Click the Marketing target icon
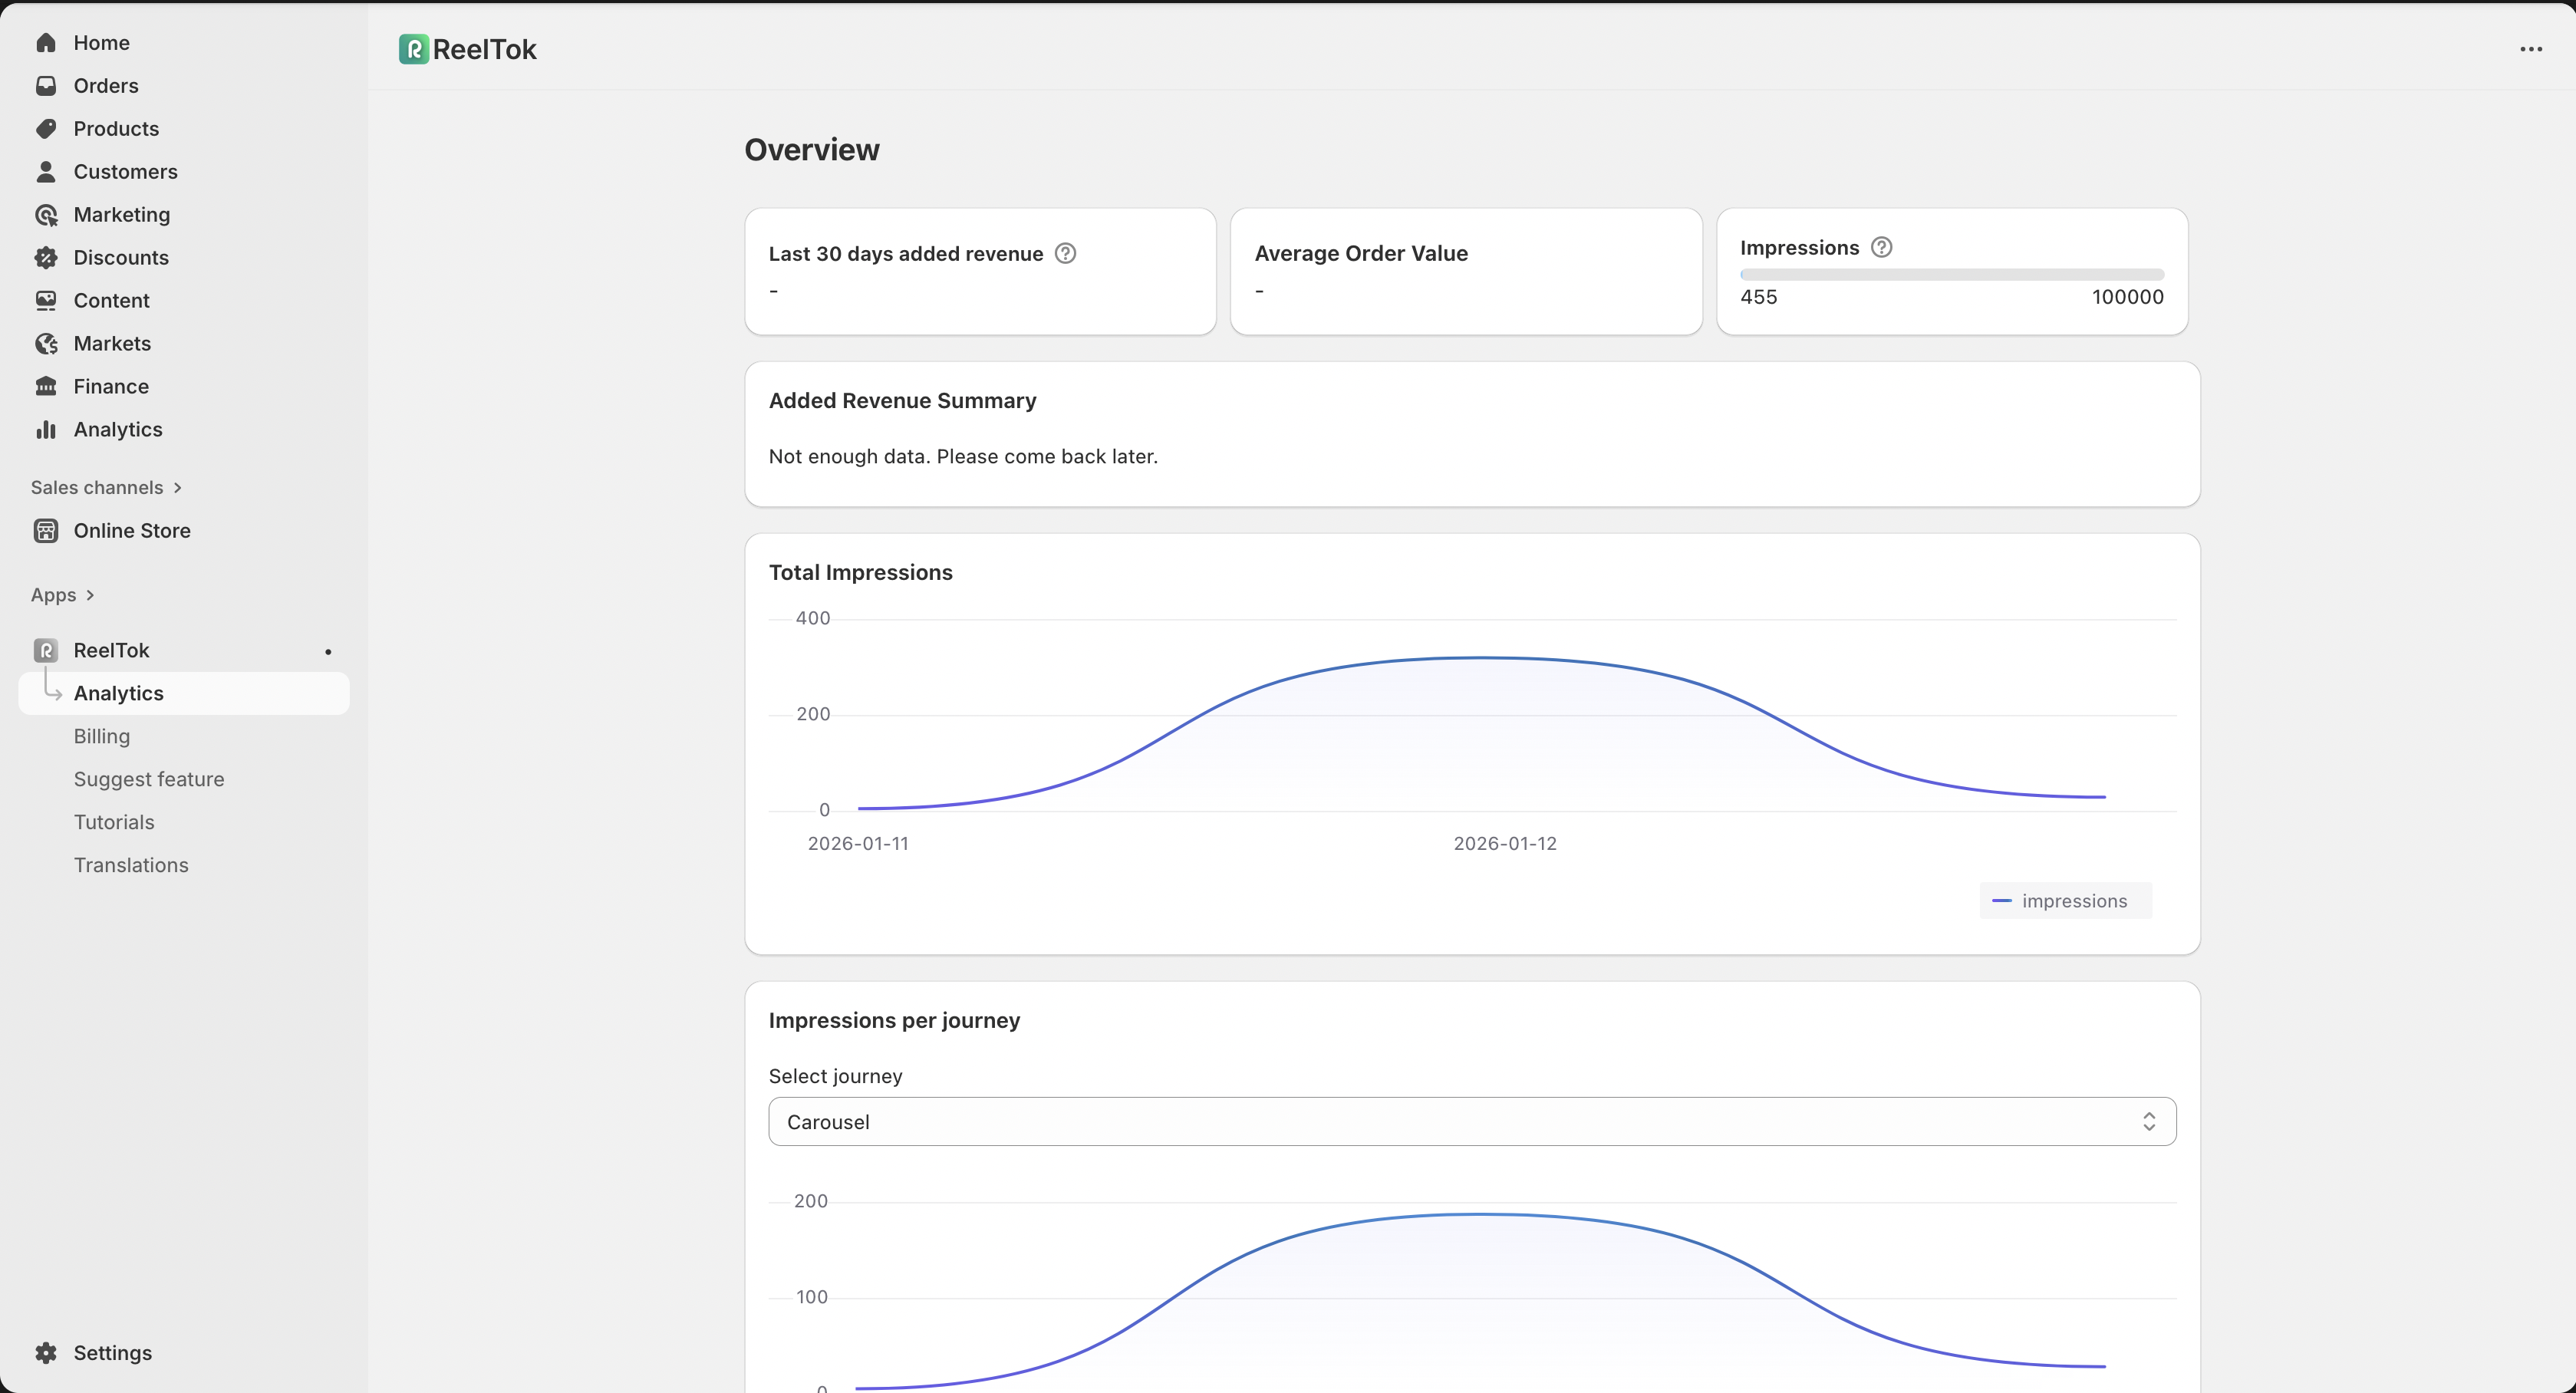Viewport: 2576px width, 1393px height. point(46,215)
